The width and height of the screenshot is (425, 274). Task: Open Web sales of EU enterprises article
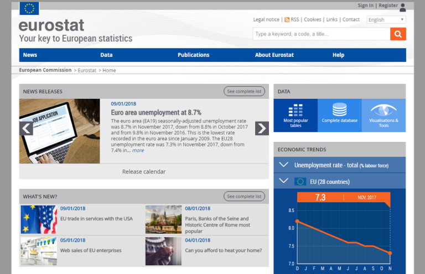coord(91,250)
